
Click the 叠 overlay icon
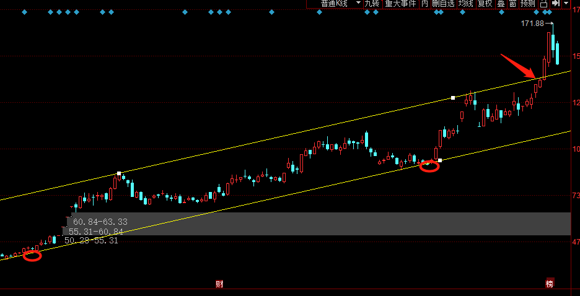coord(501,4)
